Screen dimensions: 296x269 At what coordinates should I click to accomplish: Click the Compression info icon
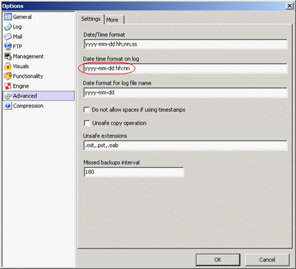click(8, 106)
